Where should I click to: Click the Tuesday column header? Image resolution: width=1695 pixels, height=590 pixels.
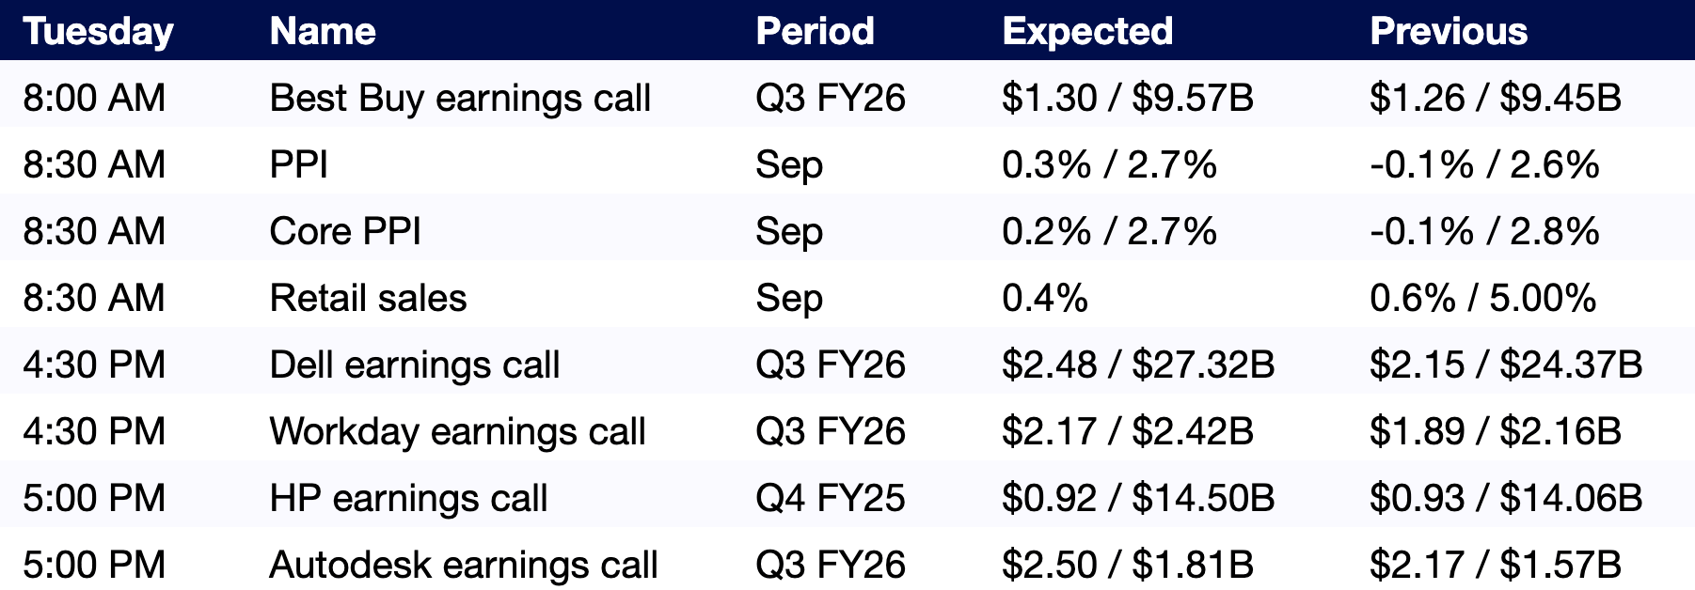point(98,31)
